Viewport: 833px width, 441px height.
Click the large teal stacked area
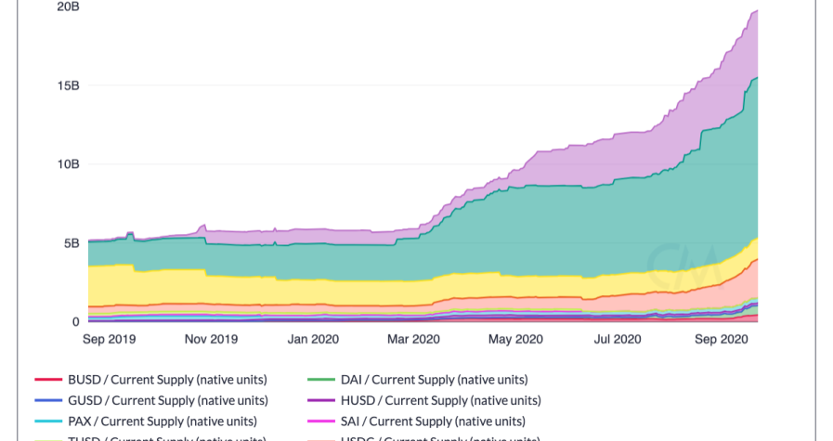coord(557,232)
